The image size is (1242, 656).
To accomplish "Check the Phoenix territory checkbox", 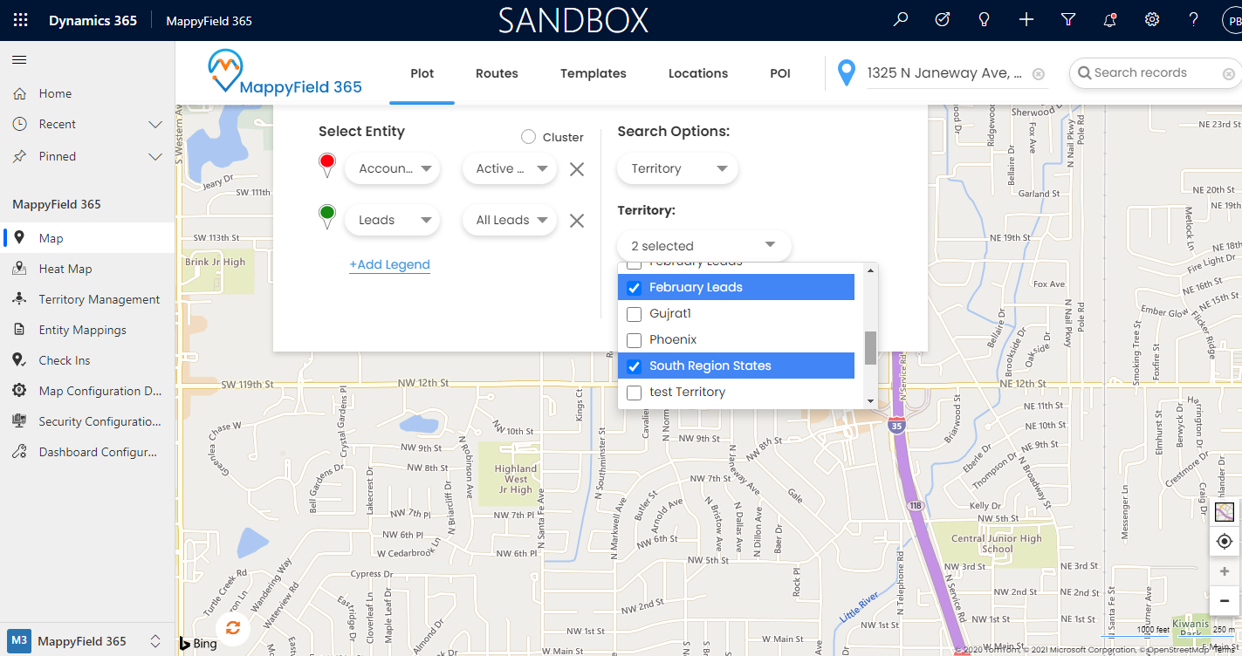I will tap(635, 340).
